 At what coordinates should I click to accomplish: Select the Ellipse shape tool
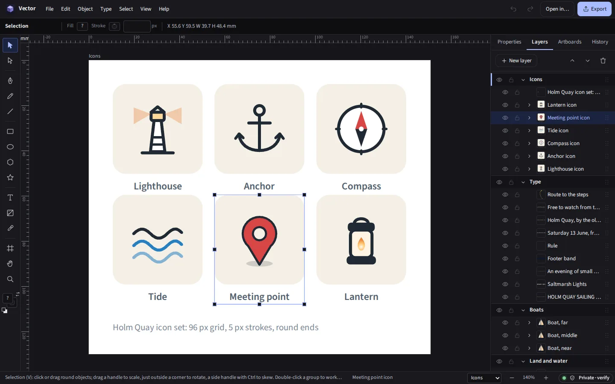pos(10,147)
